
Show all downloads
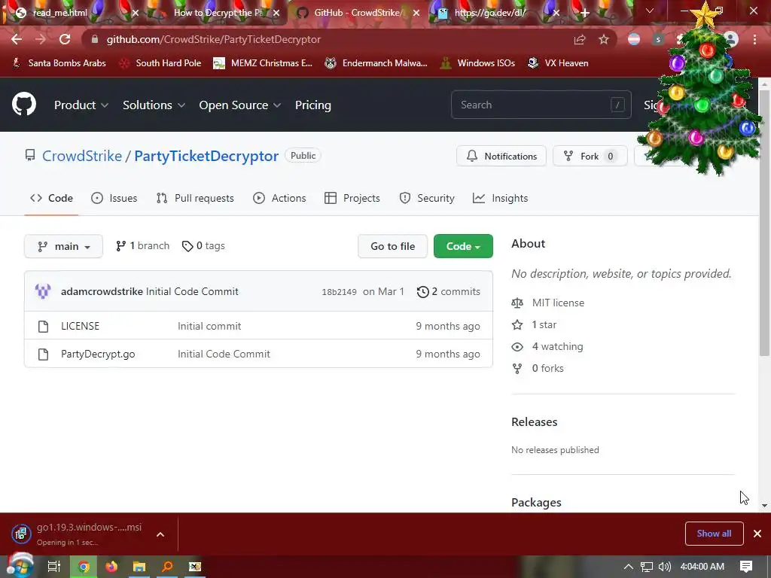click(714, 534)
